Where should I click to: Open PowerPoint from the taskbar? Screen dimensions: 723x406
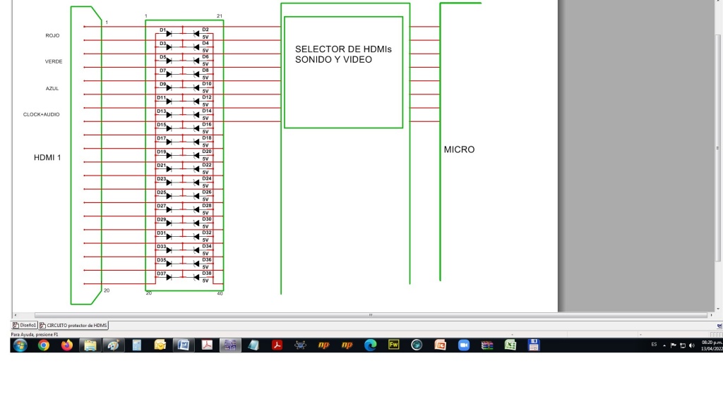point(440,345)
